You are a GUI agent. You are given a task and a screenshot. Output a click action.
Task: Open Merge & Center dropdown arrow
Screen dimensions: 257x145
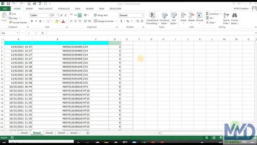click(x=116, y=21)
